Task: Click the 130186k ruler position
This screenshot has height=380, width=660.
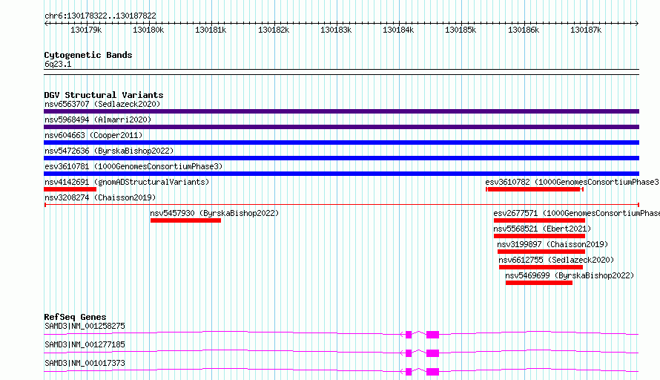Action: pos(524,30)
